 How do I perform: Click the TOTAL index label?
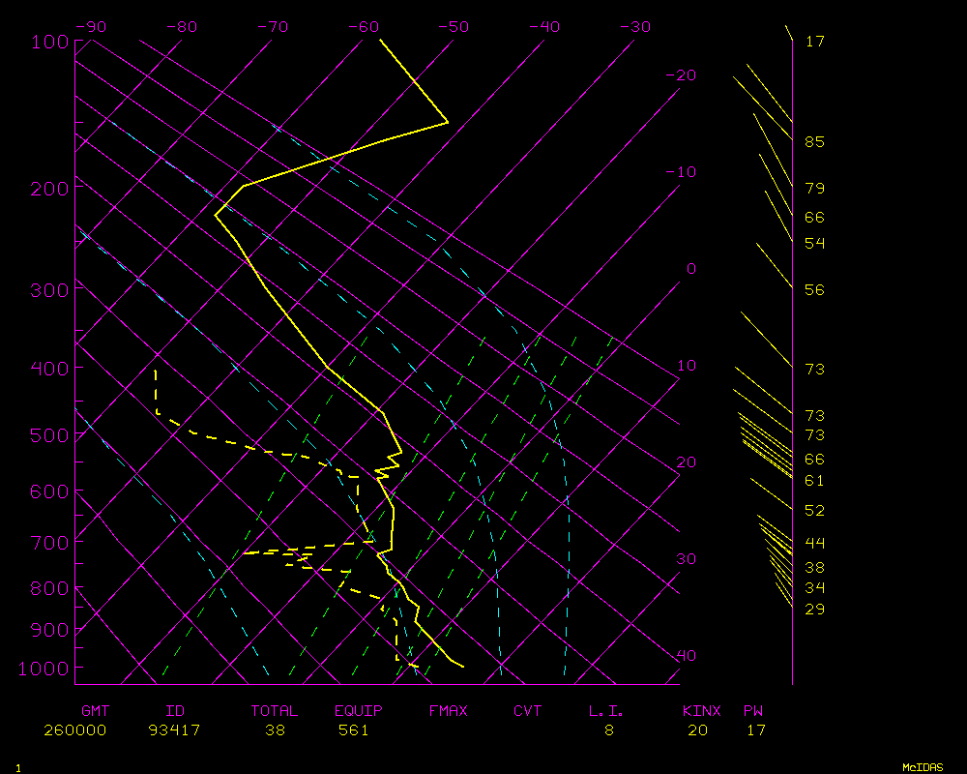pyautogui.click(x=274, y=711)
